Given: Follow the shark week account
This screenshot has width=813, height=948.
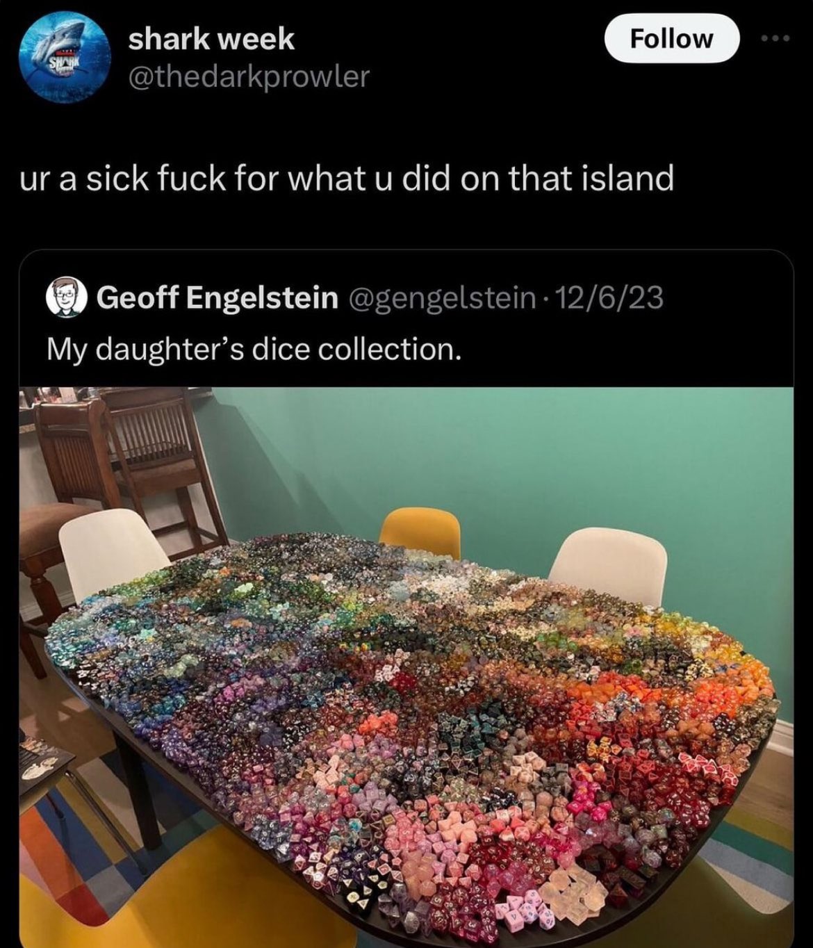Looking at the screenshot, I should click(671, 38).
